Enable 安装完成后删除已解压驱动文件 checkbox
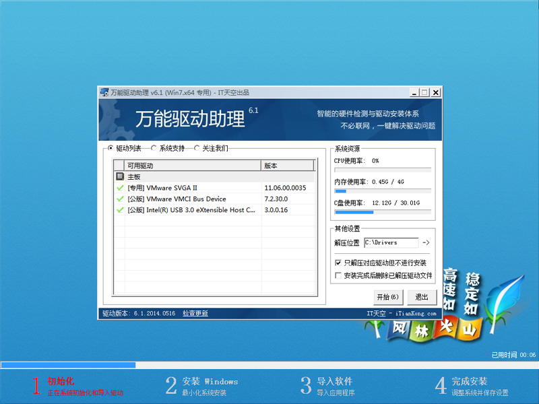Viewport: 539px width, 404px height. click(338, 275)
